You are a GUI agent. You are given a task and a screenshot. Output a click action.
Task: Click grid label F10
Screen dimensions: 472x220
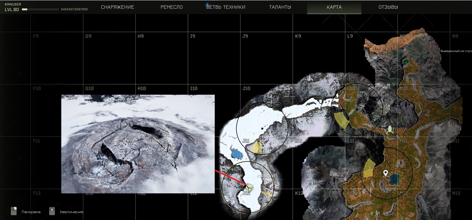[37, 88]
